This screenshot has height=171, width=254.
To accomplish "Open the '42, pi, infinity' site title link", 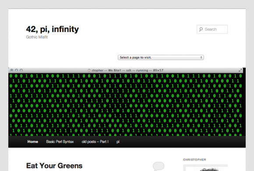I will pos(52,29).
